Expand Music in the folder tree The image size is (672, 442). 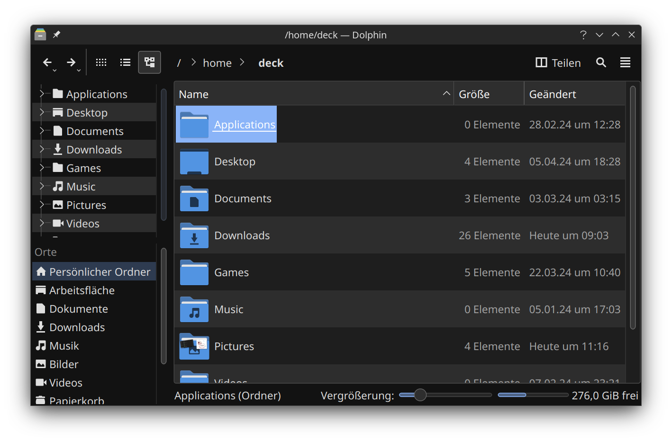42,186
